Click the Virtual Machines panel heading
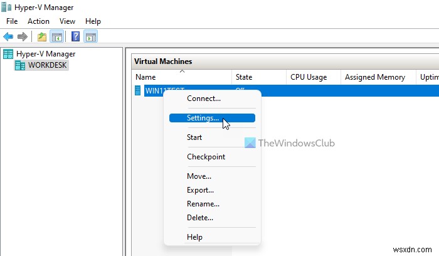The image size is (439, 256). (163, 61)
